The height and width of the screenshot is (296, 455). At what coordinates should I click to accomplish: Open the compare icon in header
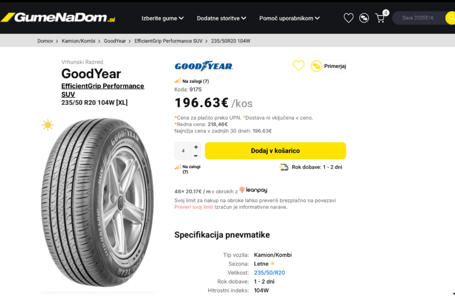[x=364, y=18]
